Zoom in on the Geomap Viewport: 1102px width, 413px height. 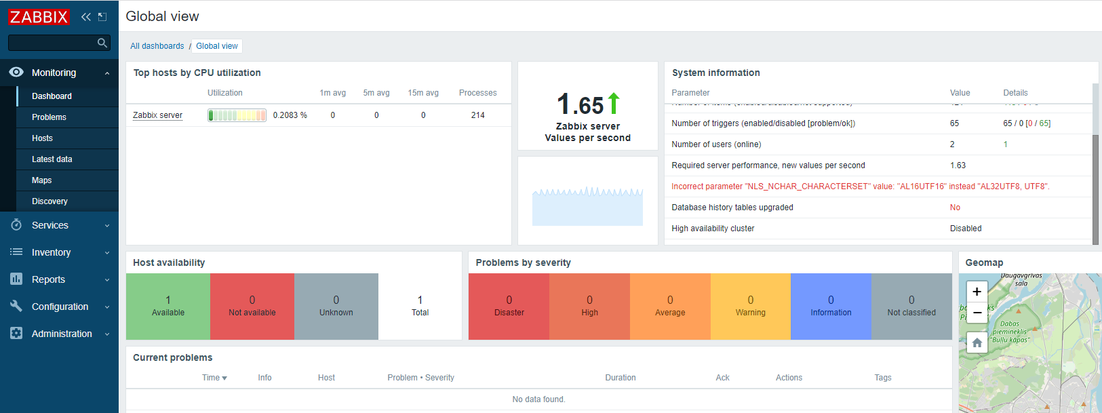[977, 292]
